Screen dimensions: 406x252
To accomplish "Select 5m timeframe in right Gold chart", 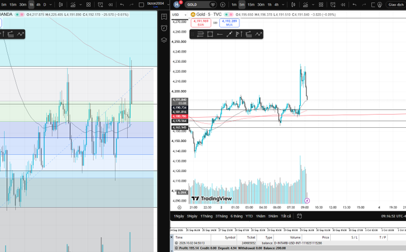I will (242, 5).
